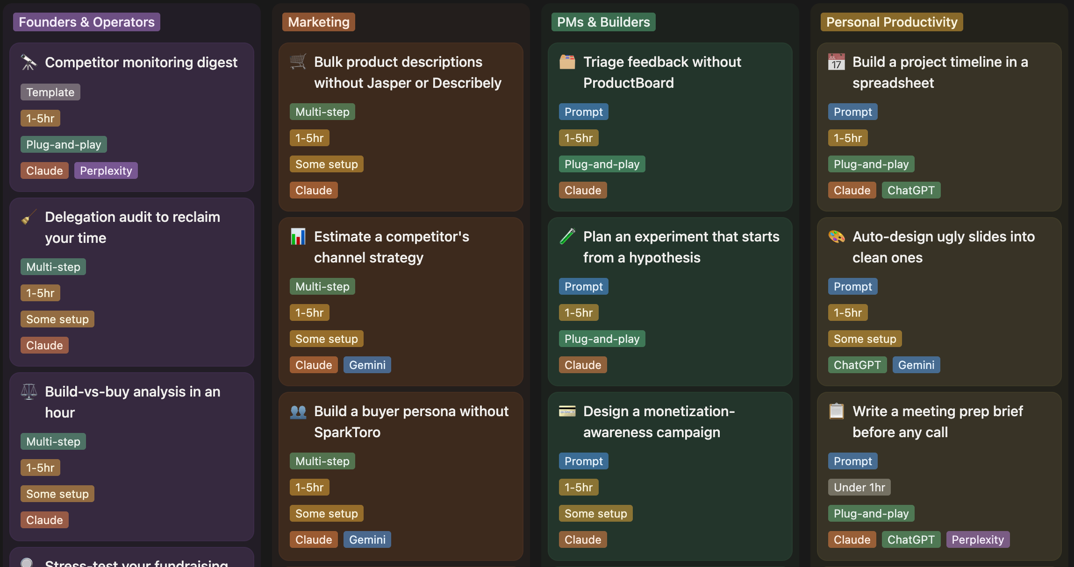Open the Competitor monitoring digest card title
1074x567 pixels.
(x=141, y=62)
